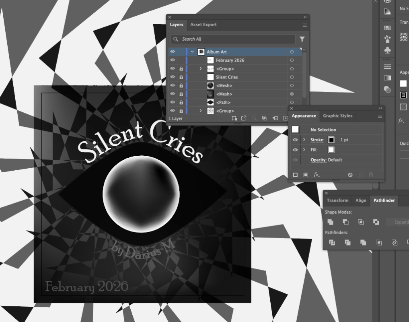409x322 pixels.
Task: Toggle visibility of February 2026 item
Action: [173, 60]
